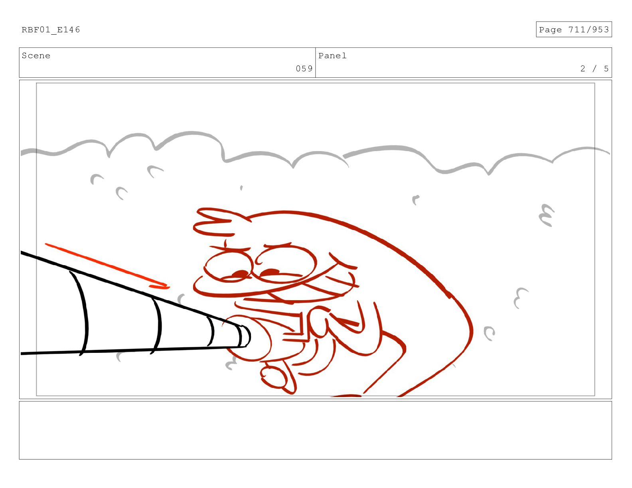The width and height of the screenshot is (632, 488).
Task: Click the RBF01_E146 document title
Action: [x=51, y=30]
